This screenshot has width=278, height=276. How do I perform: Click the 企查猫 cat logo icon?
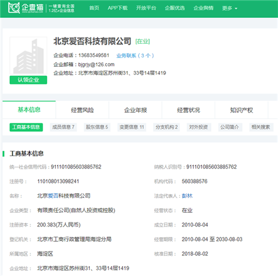tap(14, 8)
